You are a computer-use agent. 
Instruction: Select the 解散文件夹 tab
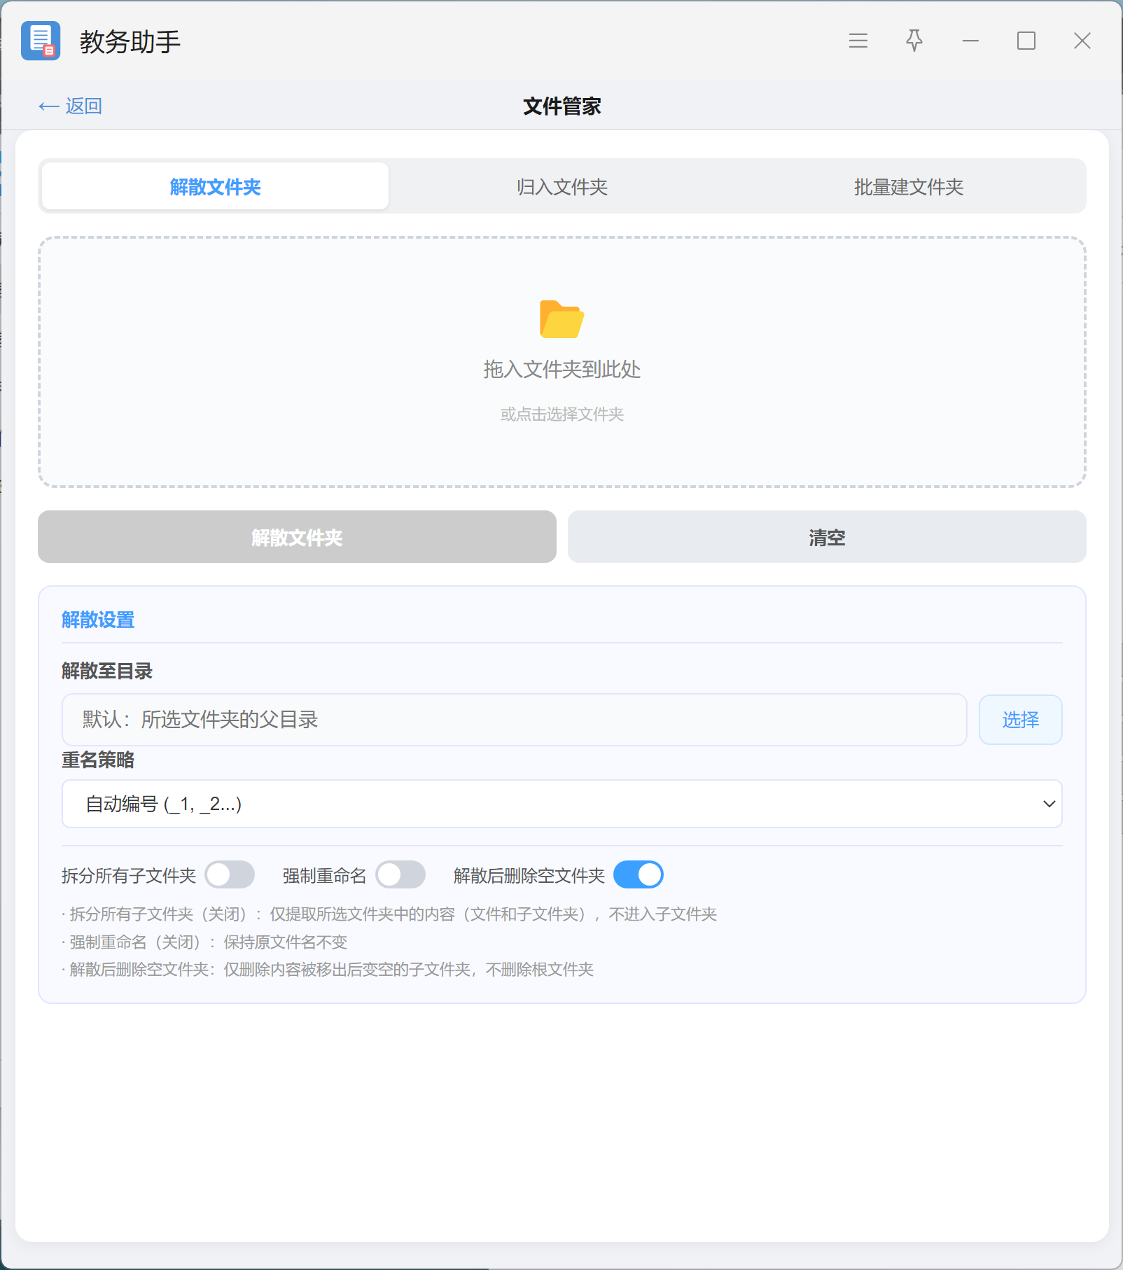point(215,186)
